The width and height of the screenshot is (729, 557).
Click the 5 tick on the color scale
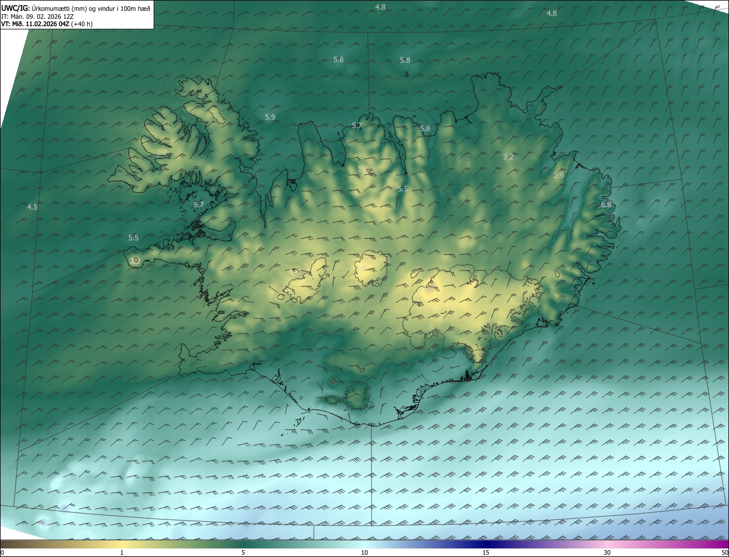click(243, 552)
